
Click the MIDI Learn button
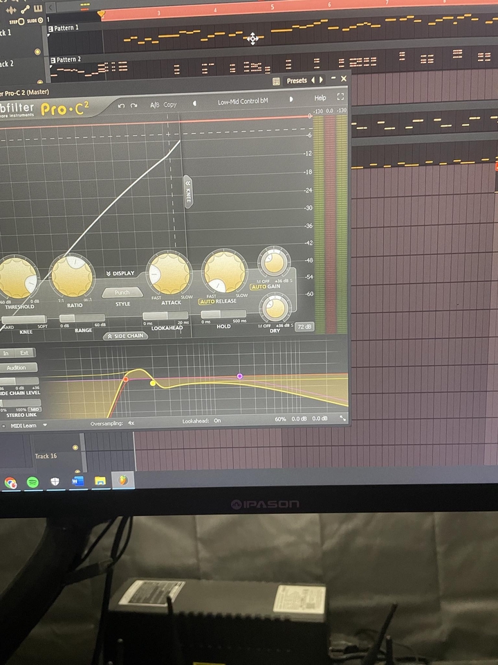click(24, 426)
